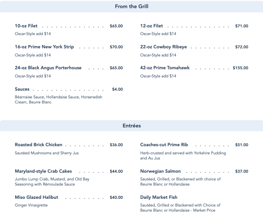Select the 42-oz Prime Tomahawk item
The width and height of the screenshot is (263, 224).
[x=165, y=68]
